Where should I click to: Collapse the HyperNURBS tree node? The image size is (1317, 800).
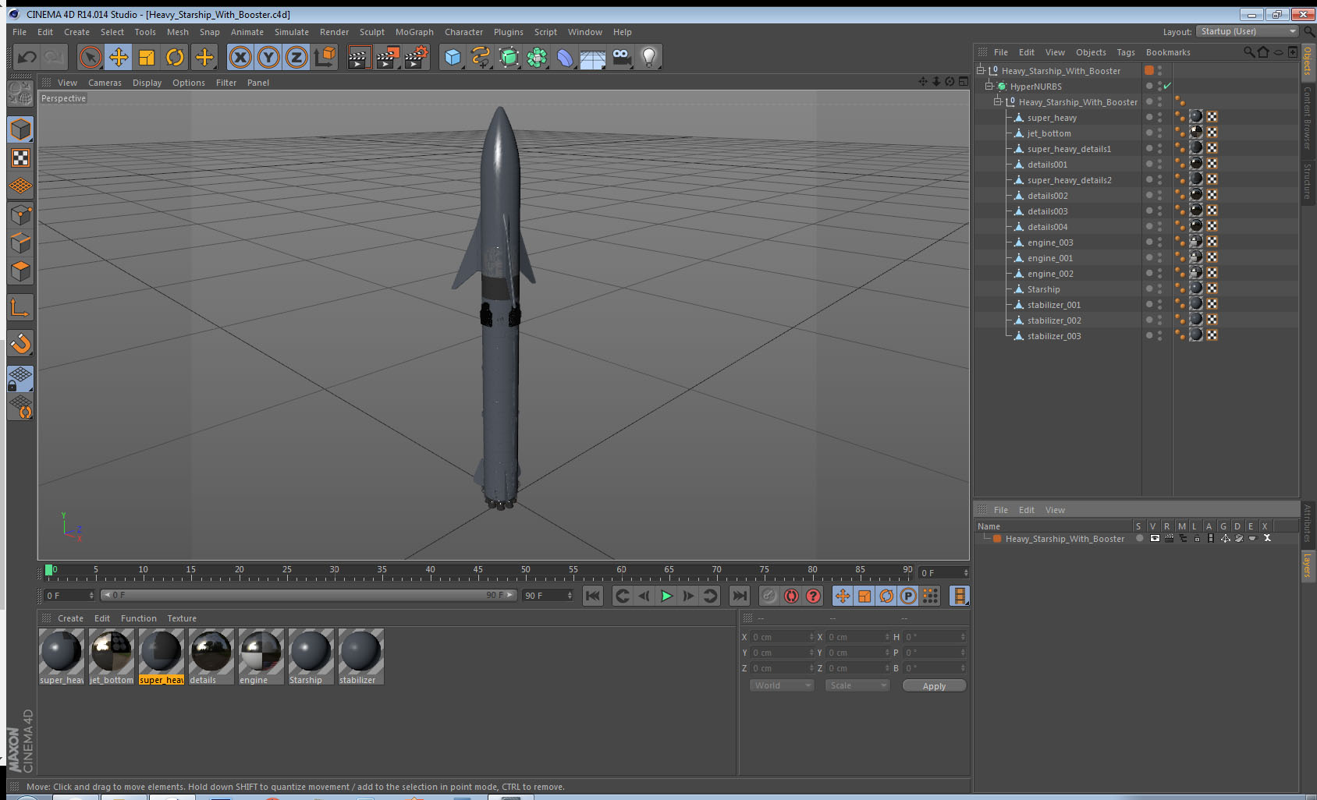tap(989, 86)
